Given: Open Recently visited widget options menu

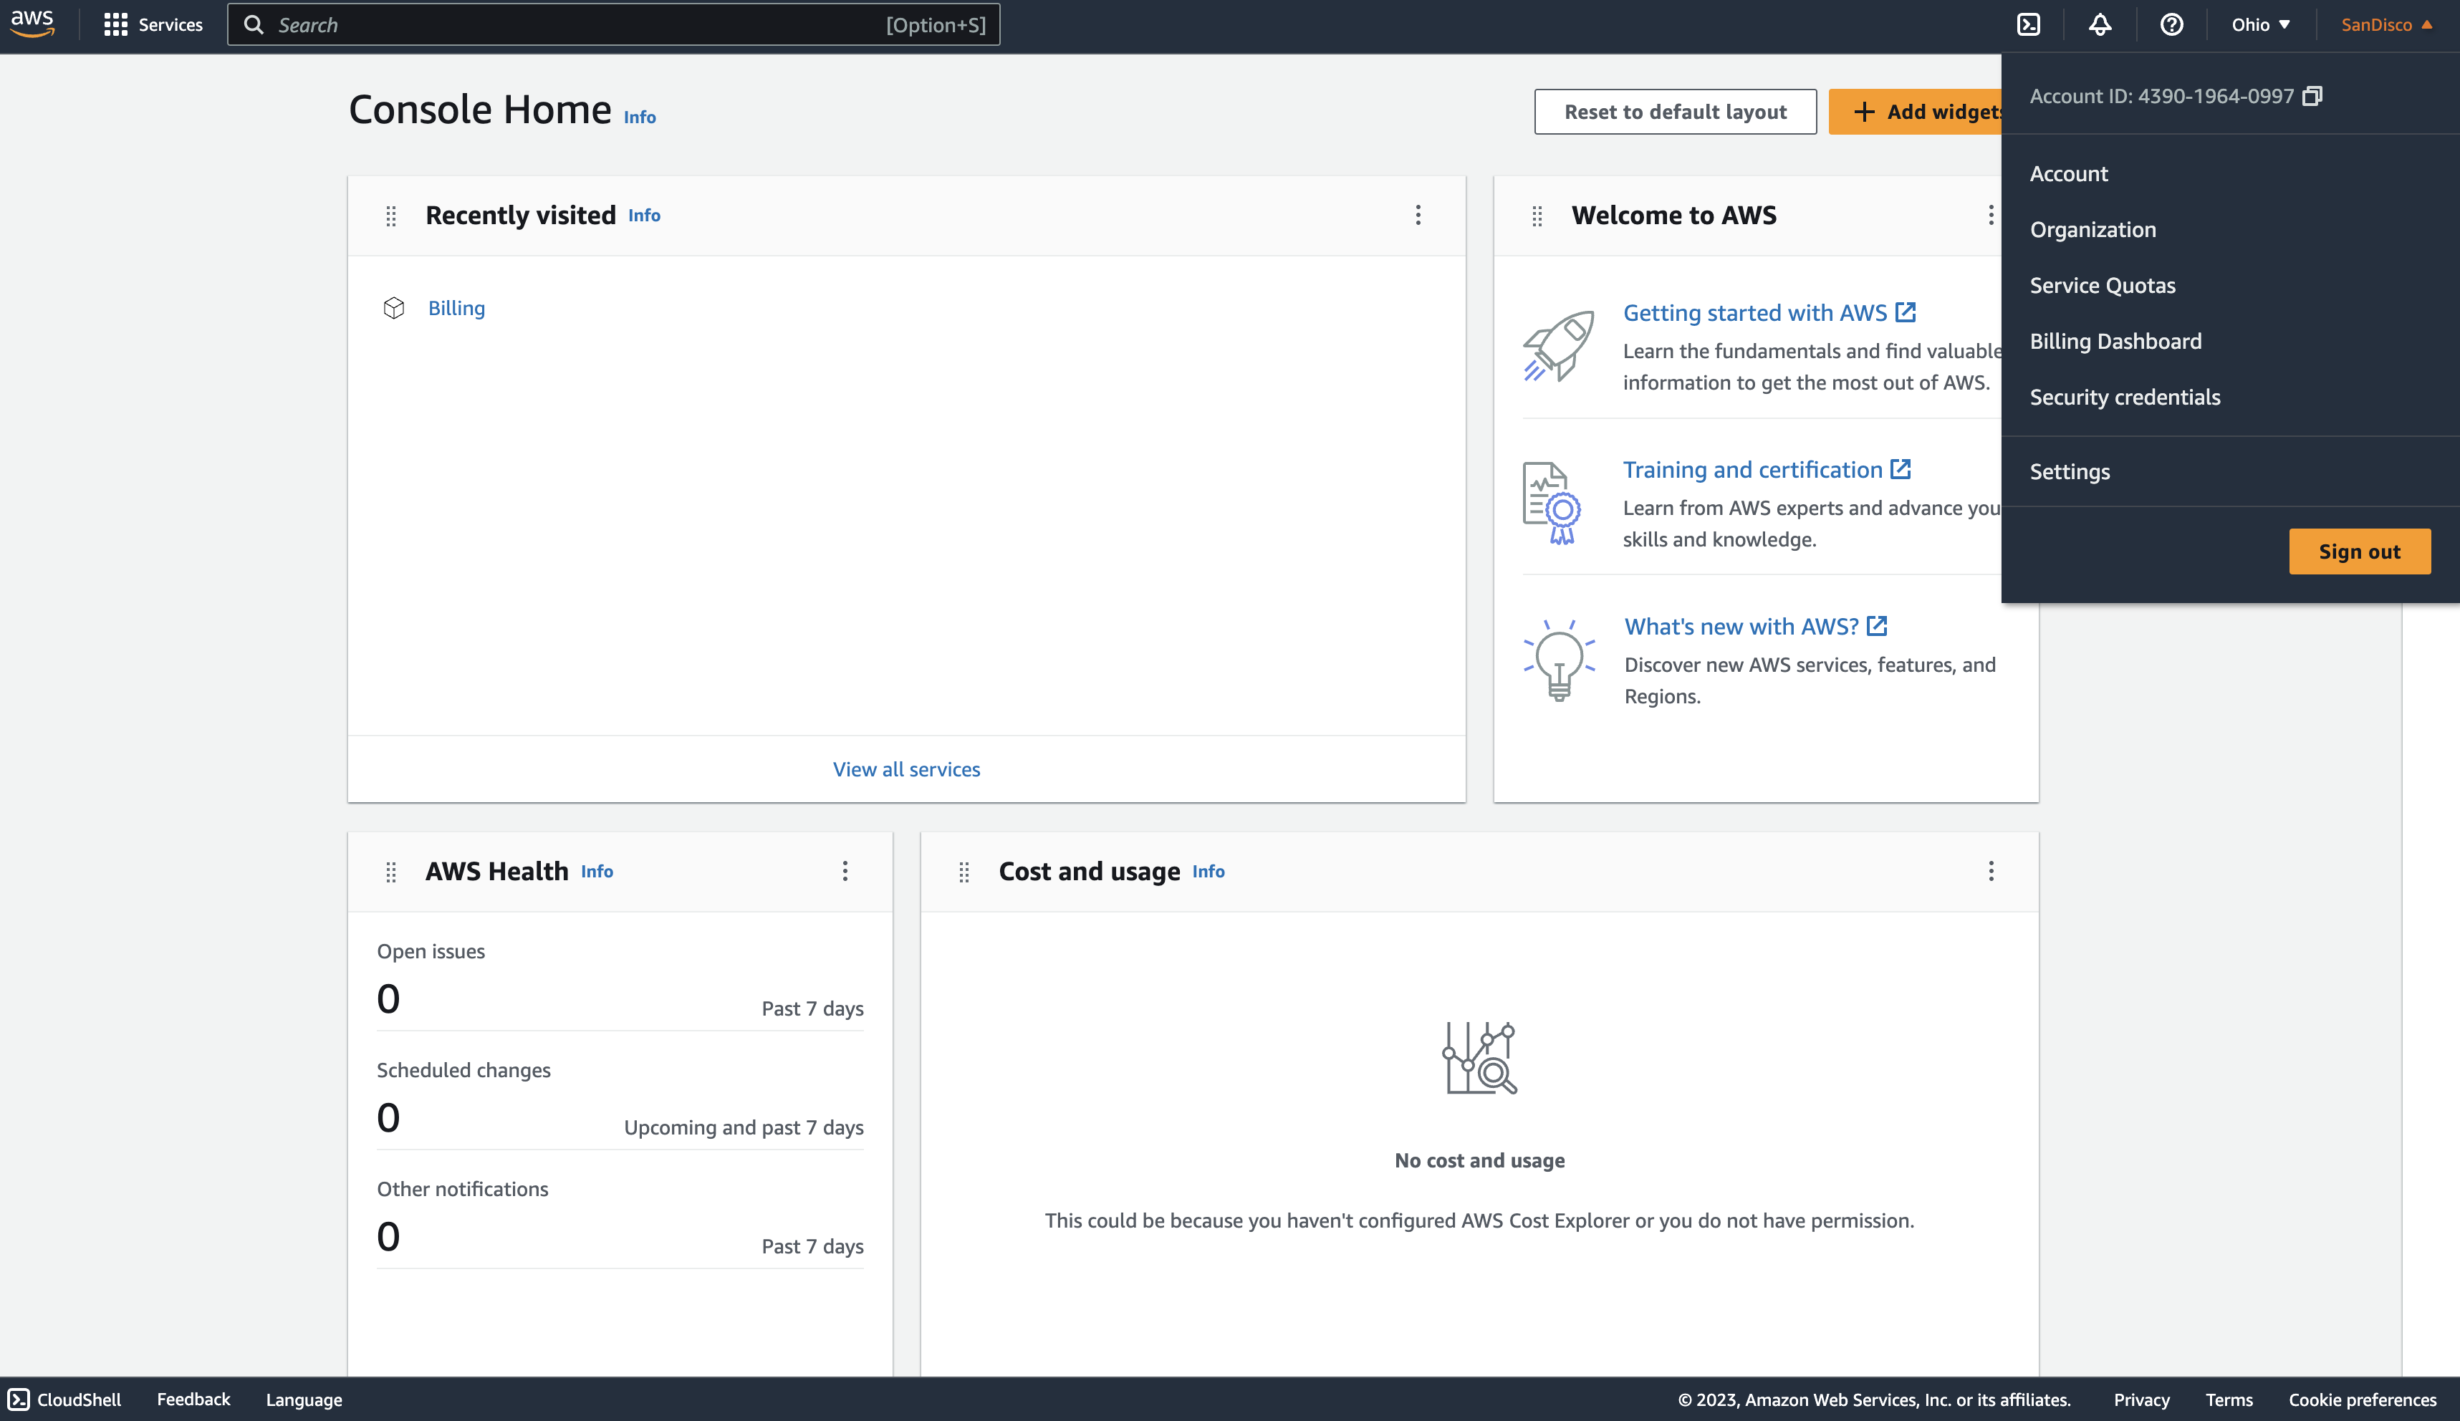Looking at the screenshot, I should [x=1418, y=215].
